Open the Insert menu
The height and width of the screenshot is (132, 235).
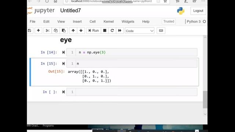[x=77, y=22]
